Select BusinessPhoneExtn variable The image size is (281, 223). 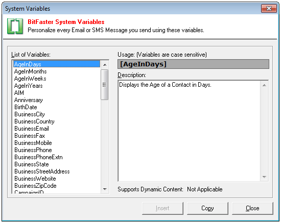57,157
